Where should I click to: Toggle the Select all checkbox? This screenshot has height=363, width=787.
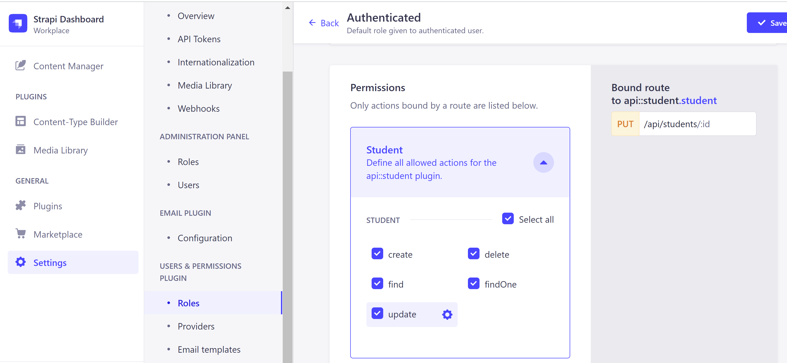[x=508, y=219]
